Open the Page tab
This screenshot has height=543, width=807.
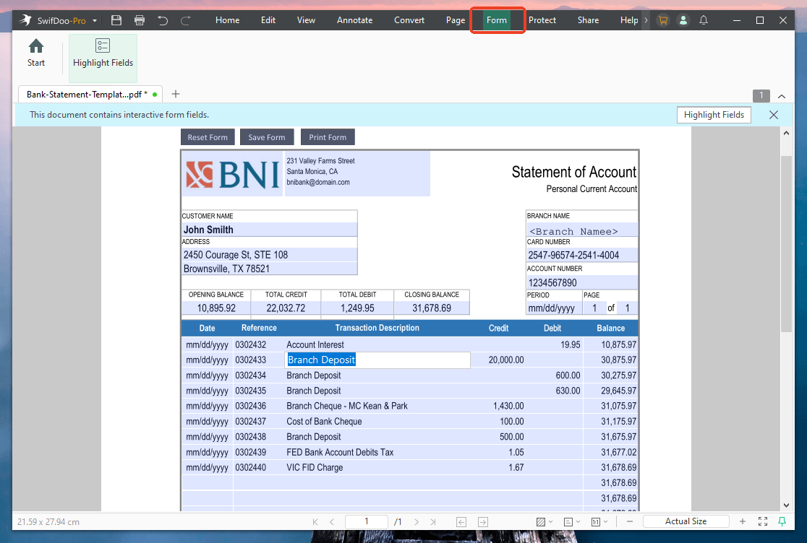click(x=456, y=20)
